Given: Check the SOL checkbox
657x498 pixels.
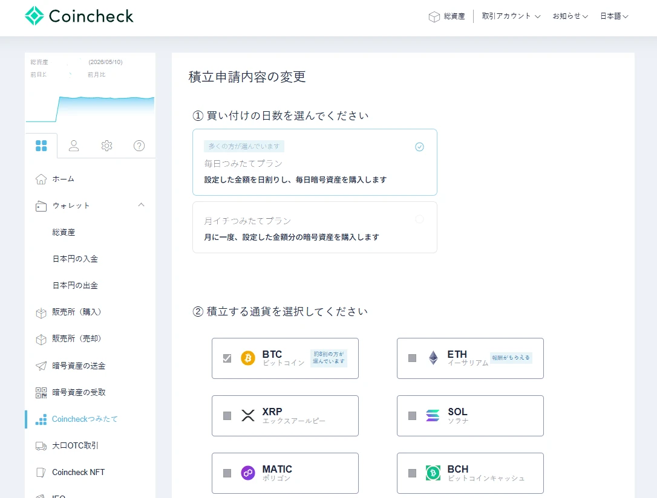Looking at the screenshot, I should coord(413,416).
